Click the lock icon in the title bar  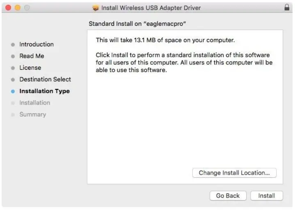point(287,8)
